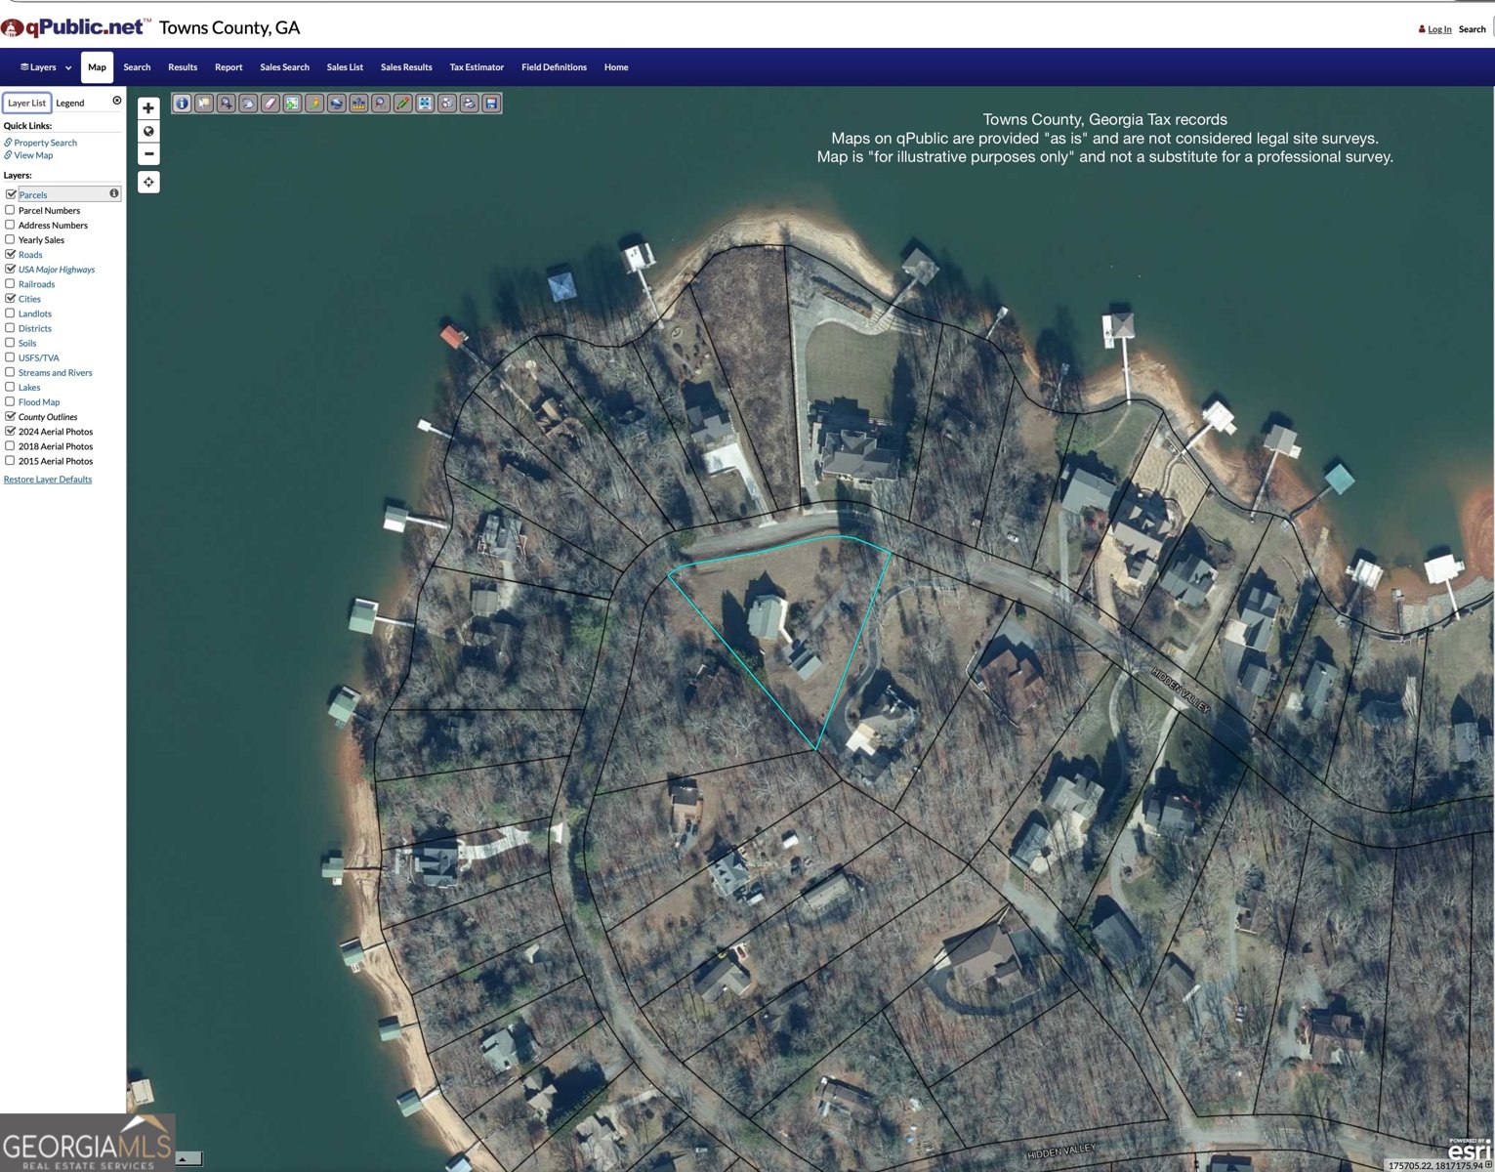Open the Layers dropdown menu

pos(45,67)
